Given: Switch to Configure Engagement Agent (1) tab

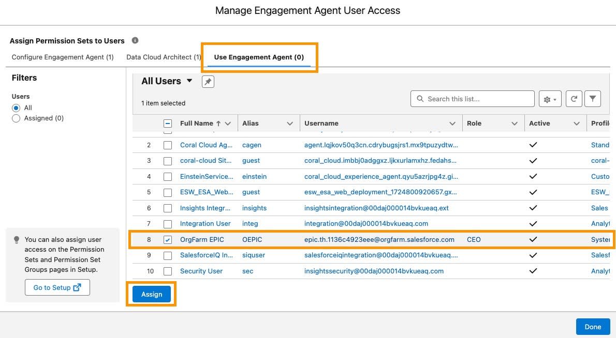Looking at the screenshot, I should (63, 57).
